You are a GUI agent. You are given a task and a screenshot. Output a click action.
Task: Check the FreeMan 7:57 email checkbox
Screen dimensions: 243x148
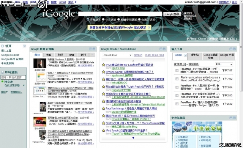[177, 71]
